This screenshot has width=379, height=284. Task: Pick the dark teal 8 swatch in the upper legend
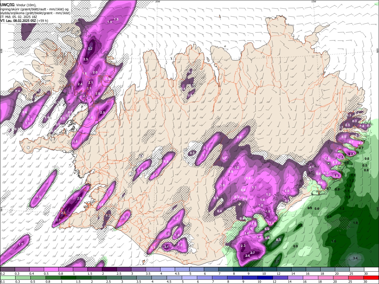[x=240, y=270]
